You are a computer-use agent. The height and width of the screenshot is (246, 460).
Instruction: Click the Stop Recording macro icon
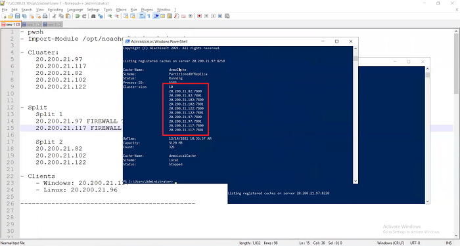pos(206,16)
